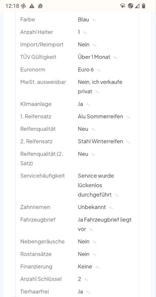Click the edit icon beside Tierhaarfrei Ja
The image size is (156, 297).
coord(88,292)
